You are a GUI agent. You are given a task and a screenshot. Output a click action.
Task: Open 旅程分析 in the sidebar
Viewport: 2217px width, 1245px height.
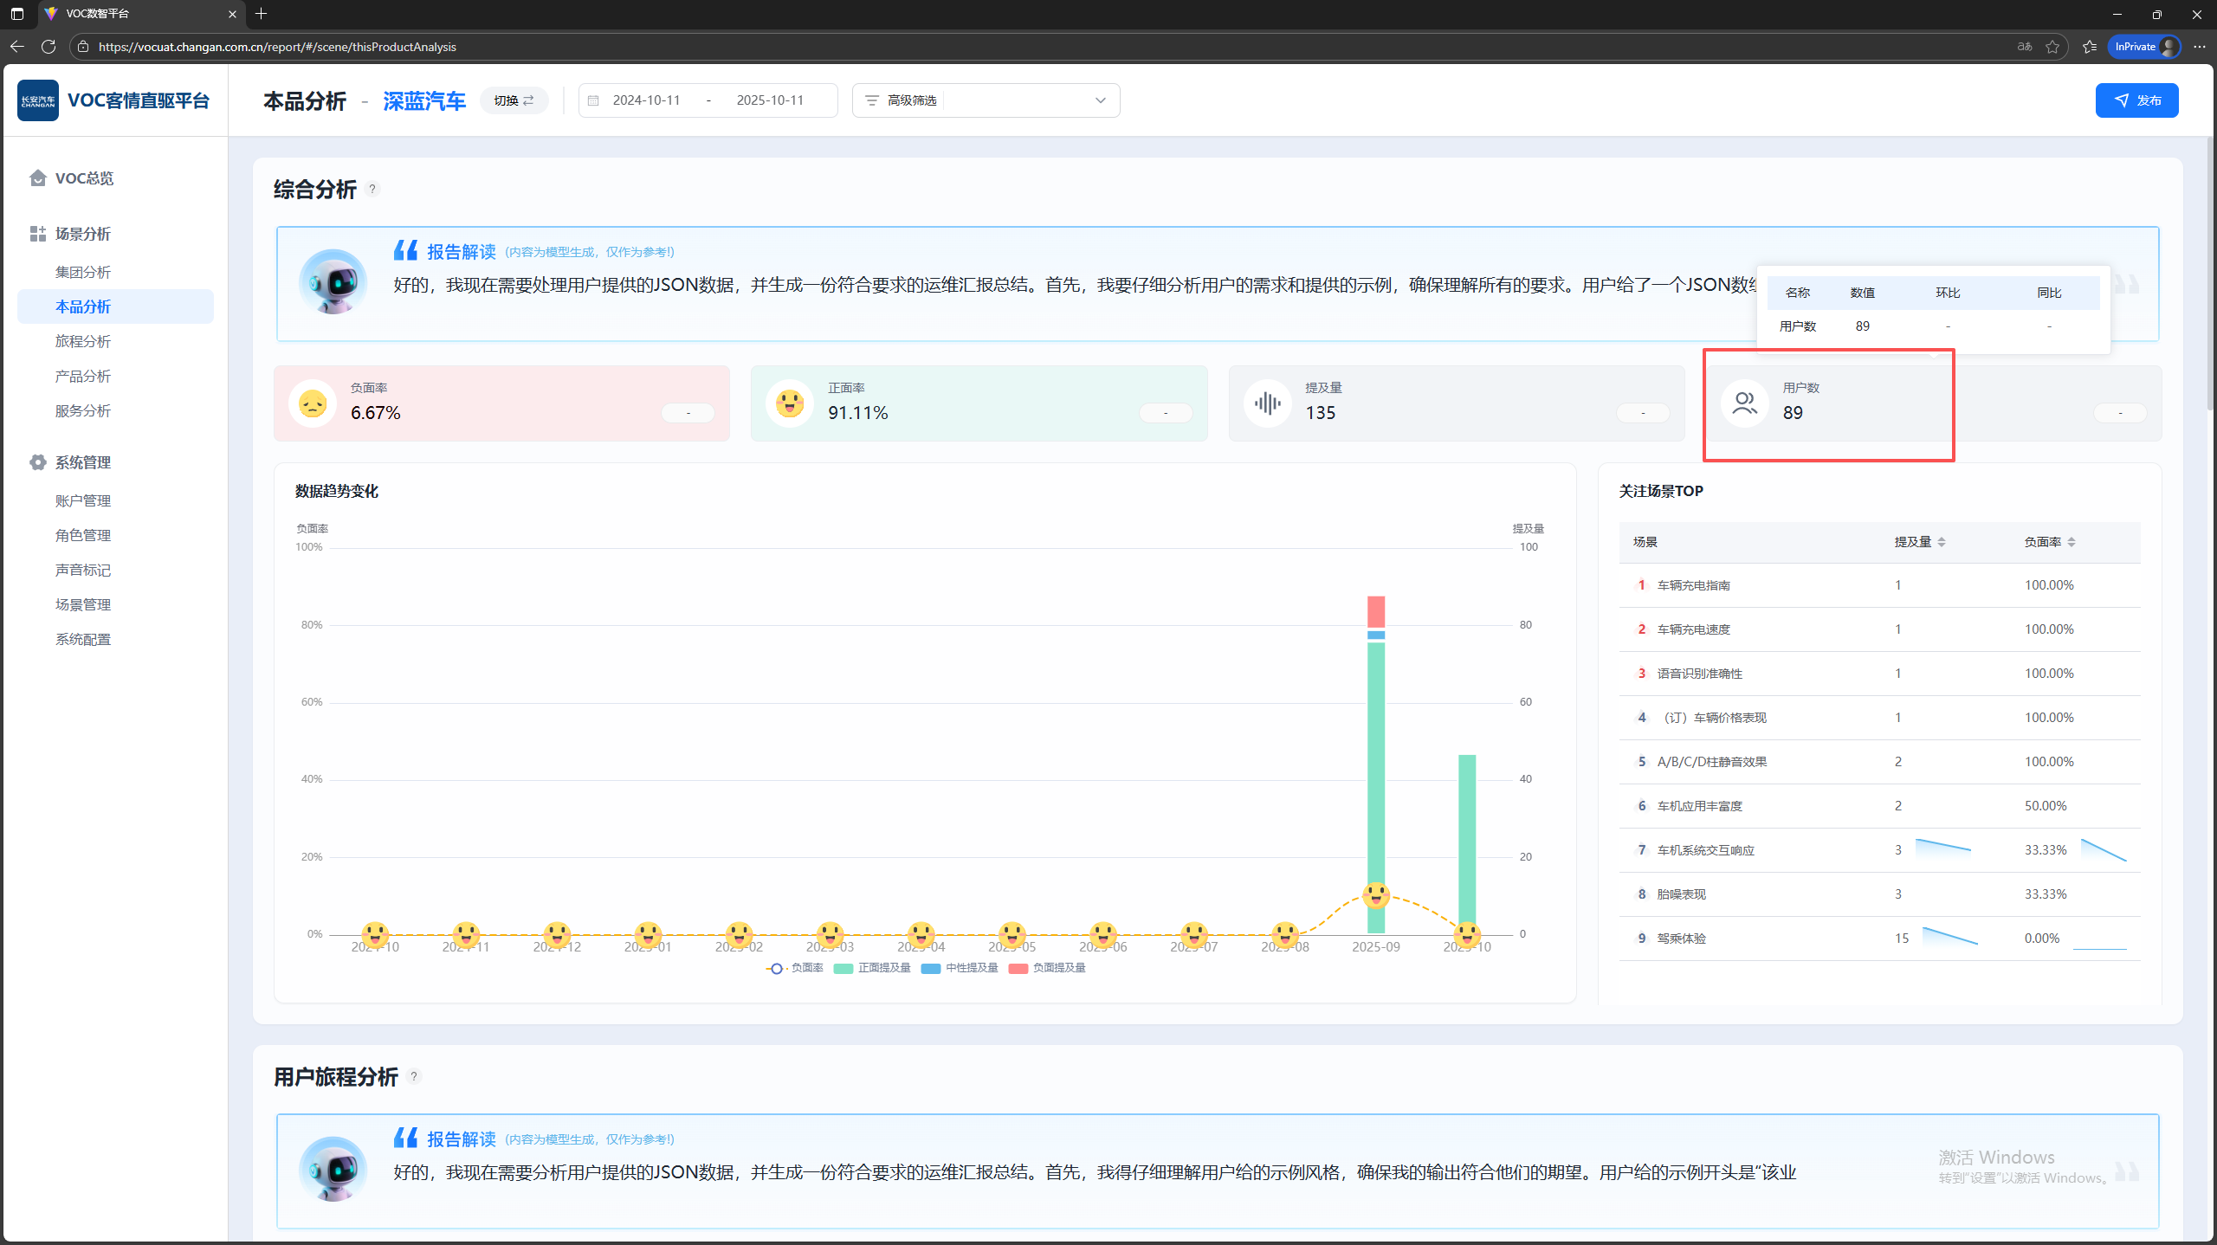point(83,341)
